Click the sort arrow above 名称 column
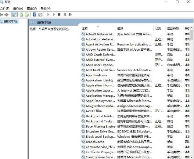The image size is (194, 159). click(x=98, y=26)
